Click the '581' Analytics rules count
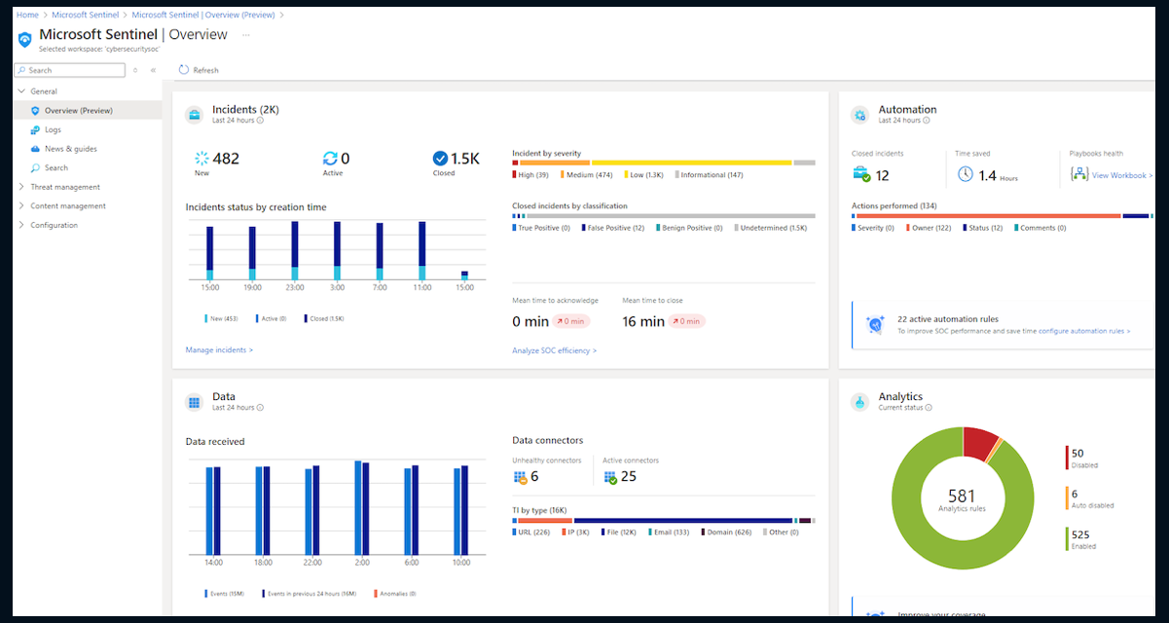 (x=962, y=496)
